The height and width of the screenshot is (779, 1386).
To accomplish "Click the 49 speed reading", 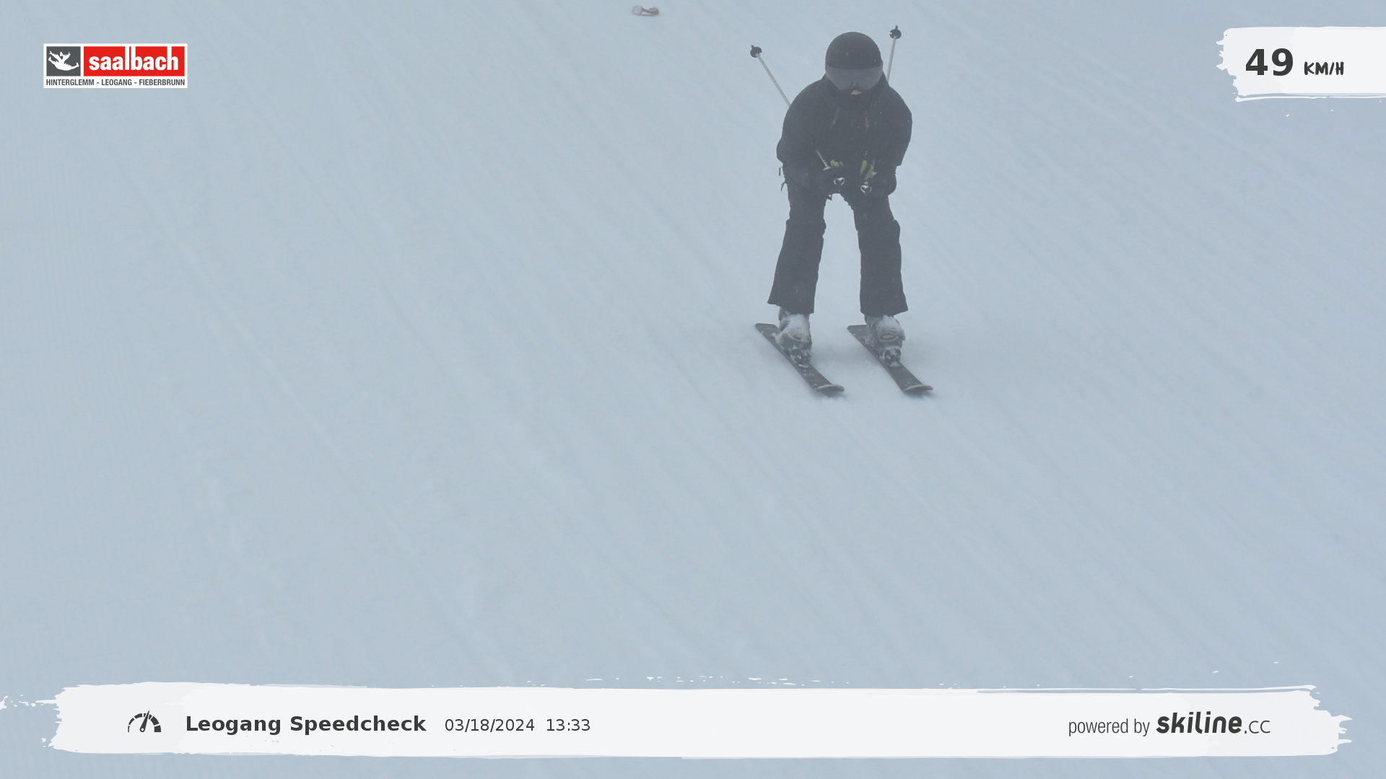I will (1269, 63).
